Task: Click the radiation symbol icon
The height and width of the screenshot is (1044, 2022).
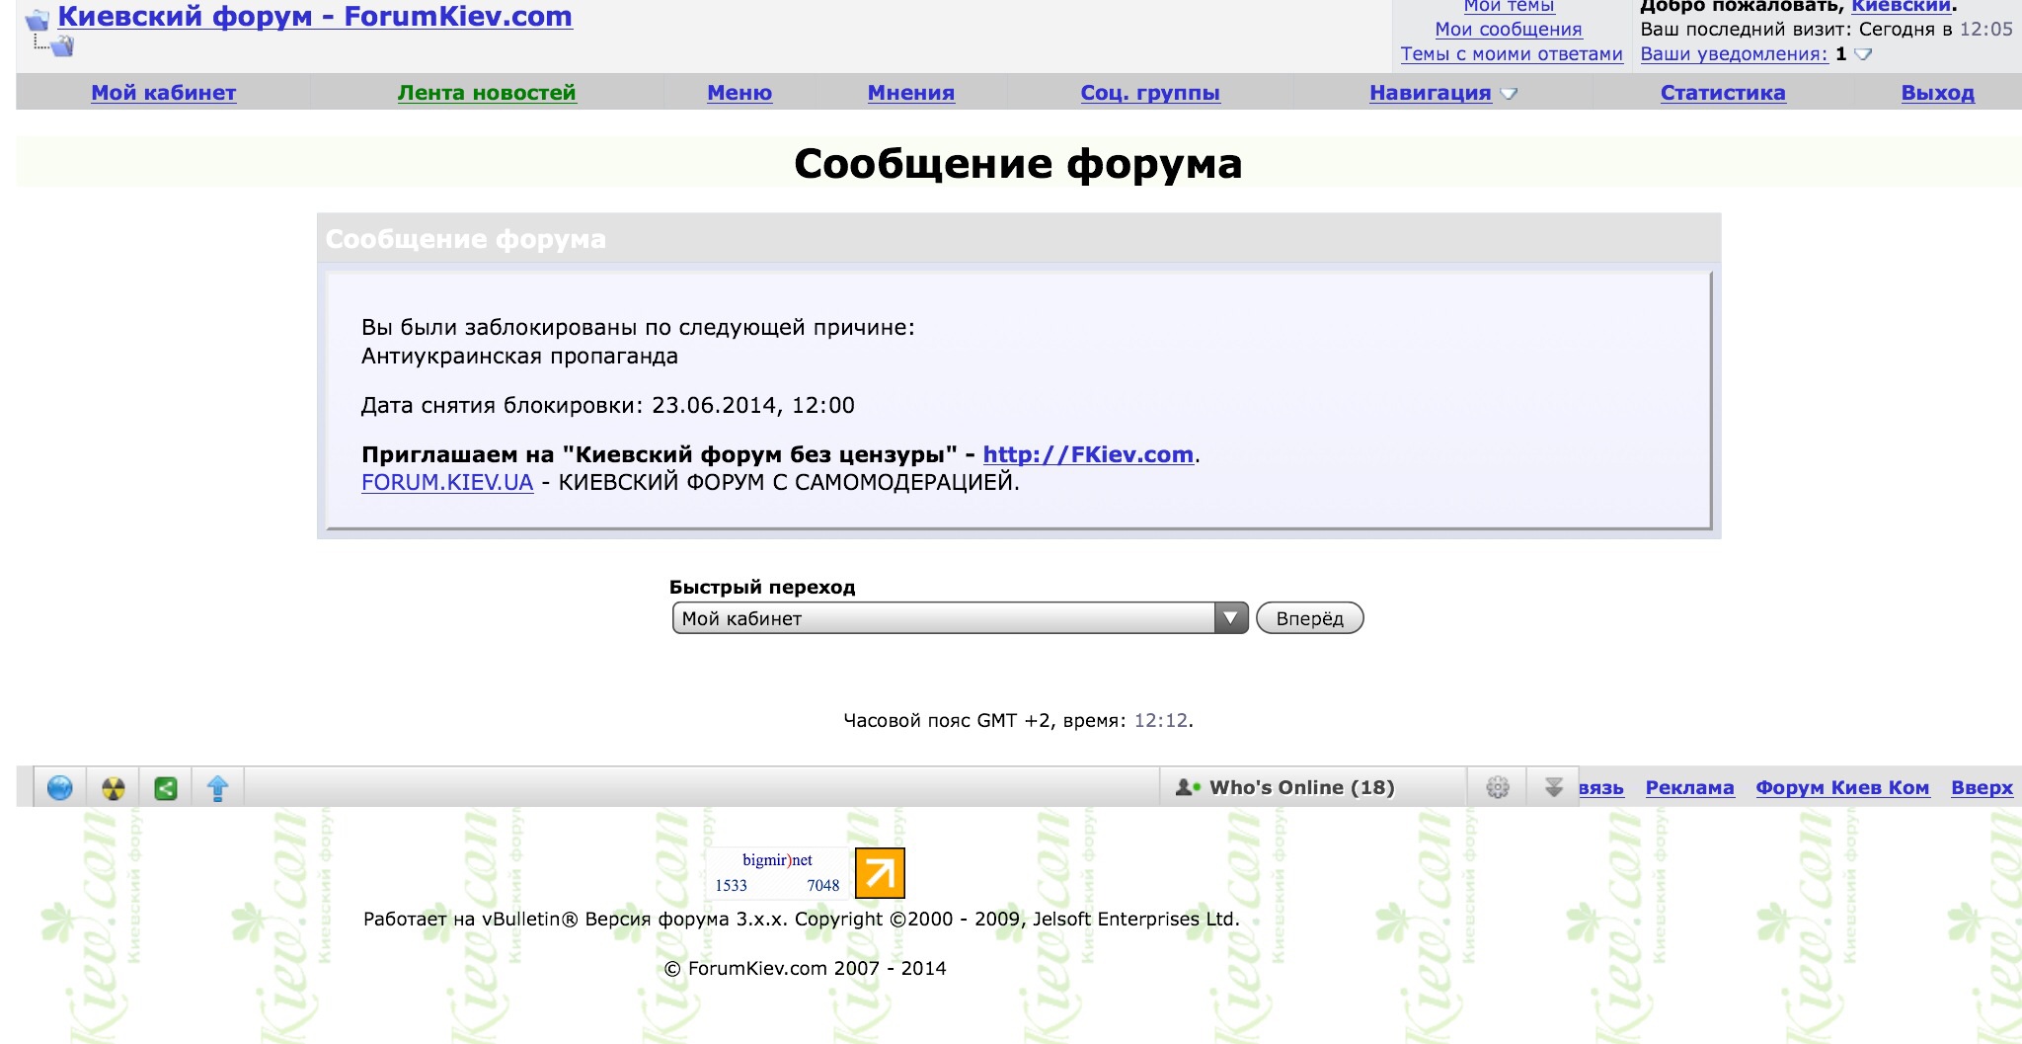Action: pyautogui.click(x=114, y=788)
